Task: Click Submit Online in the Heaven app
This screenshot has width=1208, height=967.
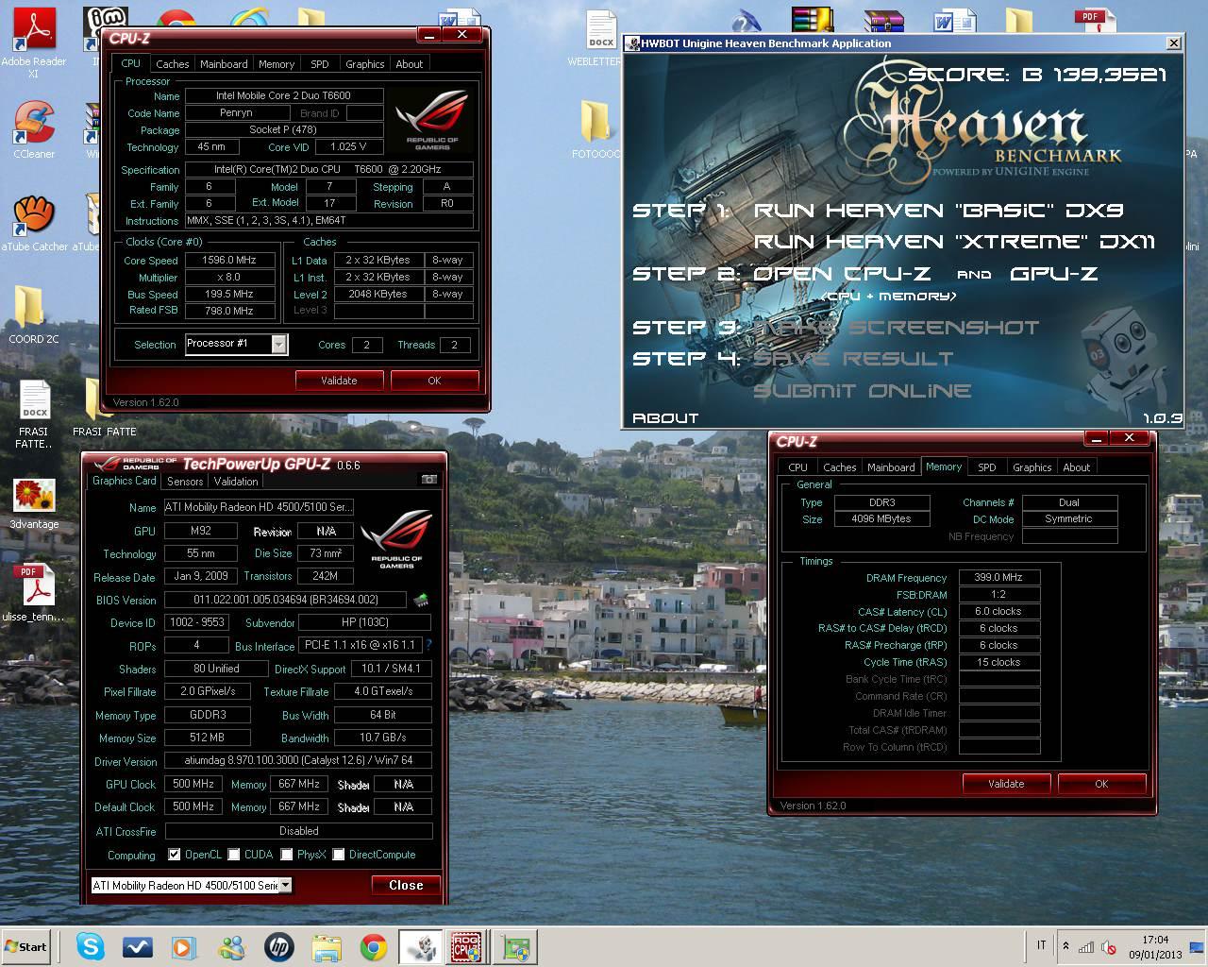Action: click(x=862, y=391)
